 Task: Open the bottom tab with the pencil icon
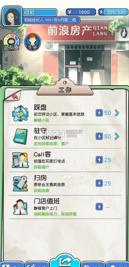coord(37,264)
